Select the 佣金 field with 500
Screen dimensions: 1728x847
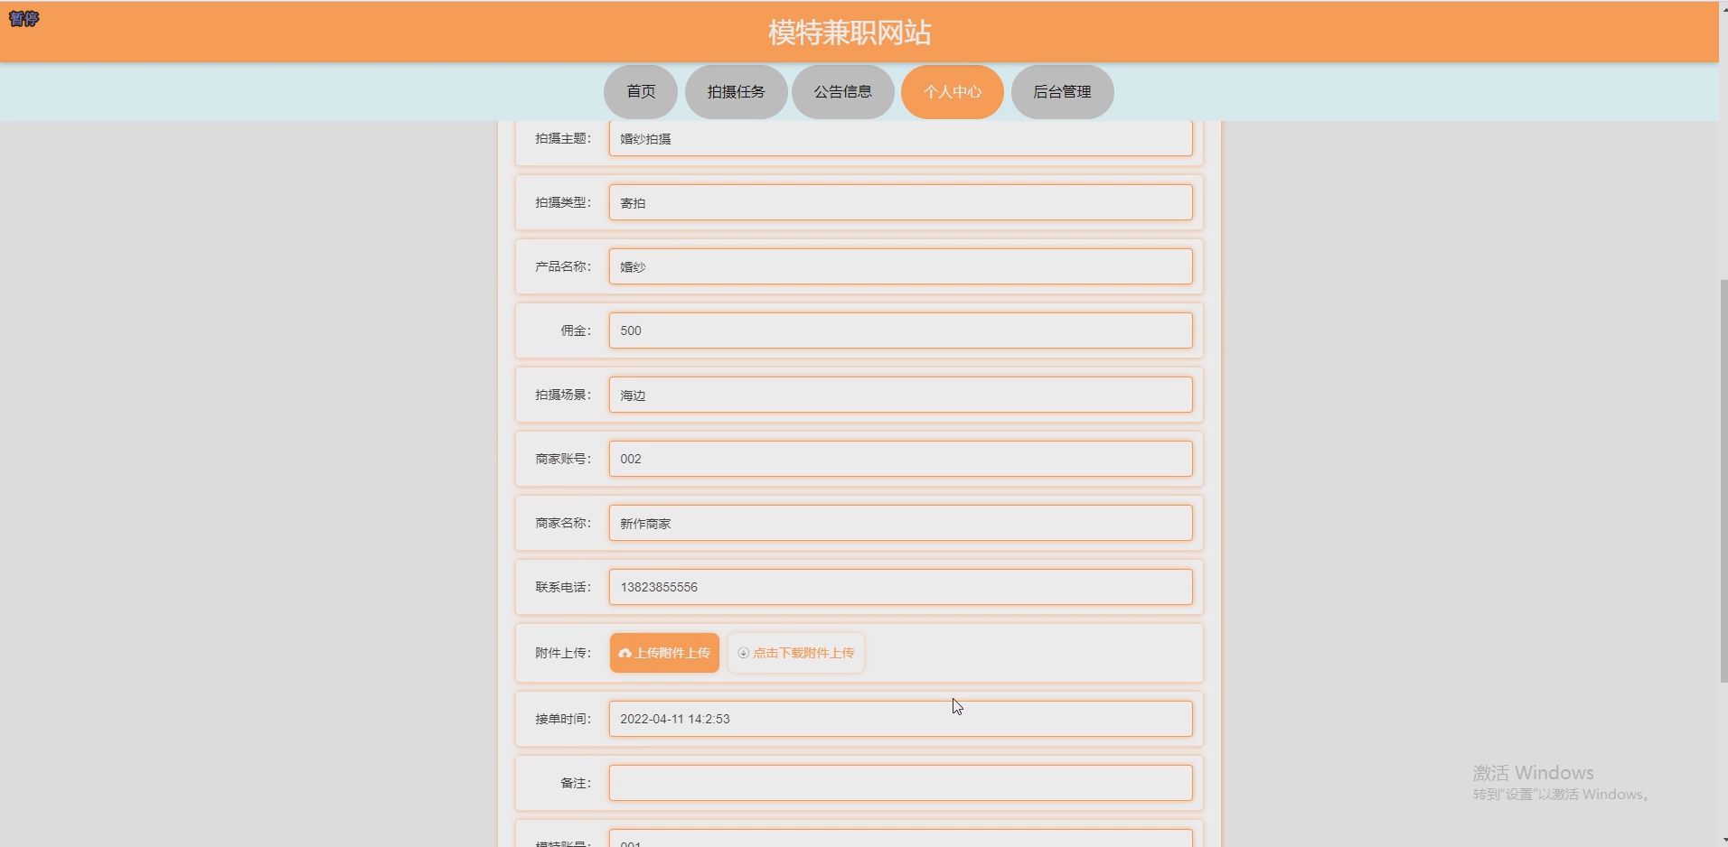[x=900, y=330]
